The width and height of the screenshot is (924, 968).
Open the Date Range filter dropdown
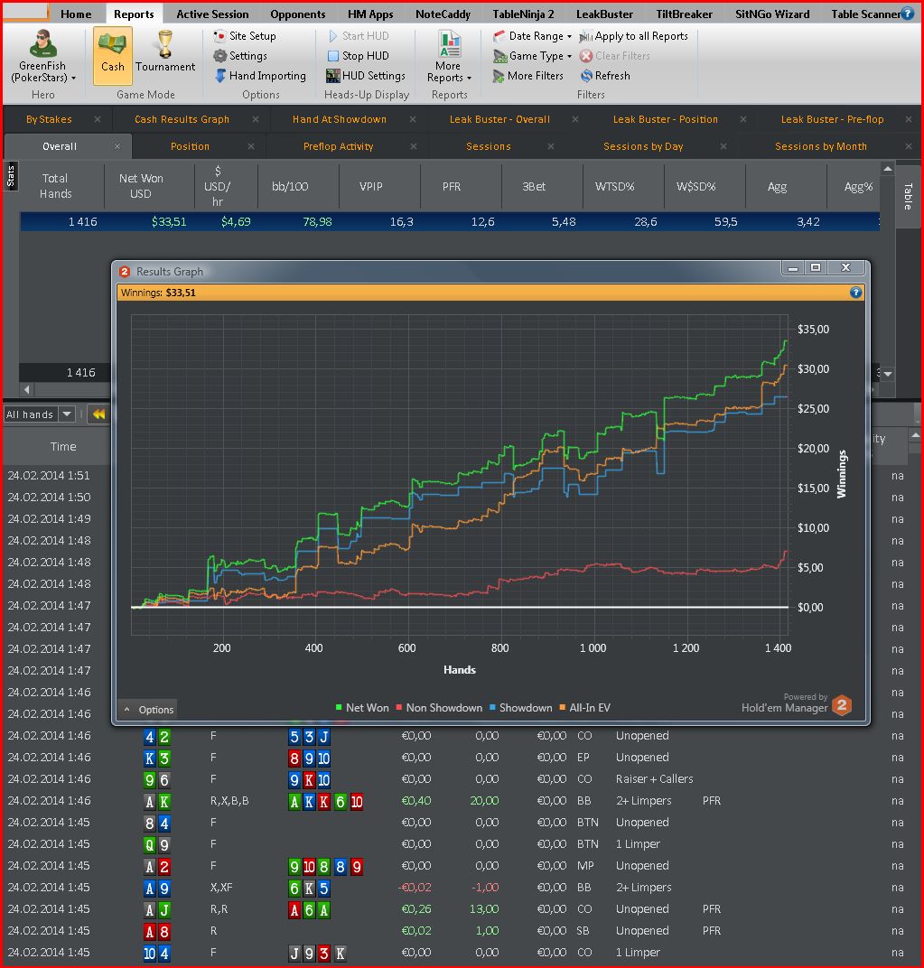tap(532, 36)
